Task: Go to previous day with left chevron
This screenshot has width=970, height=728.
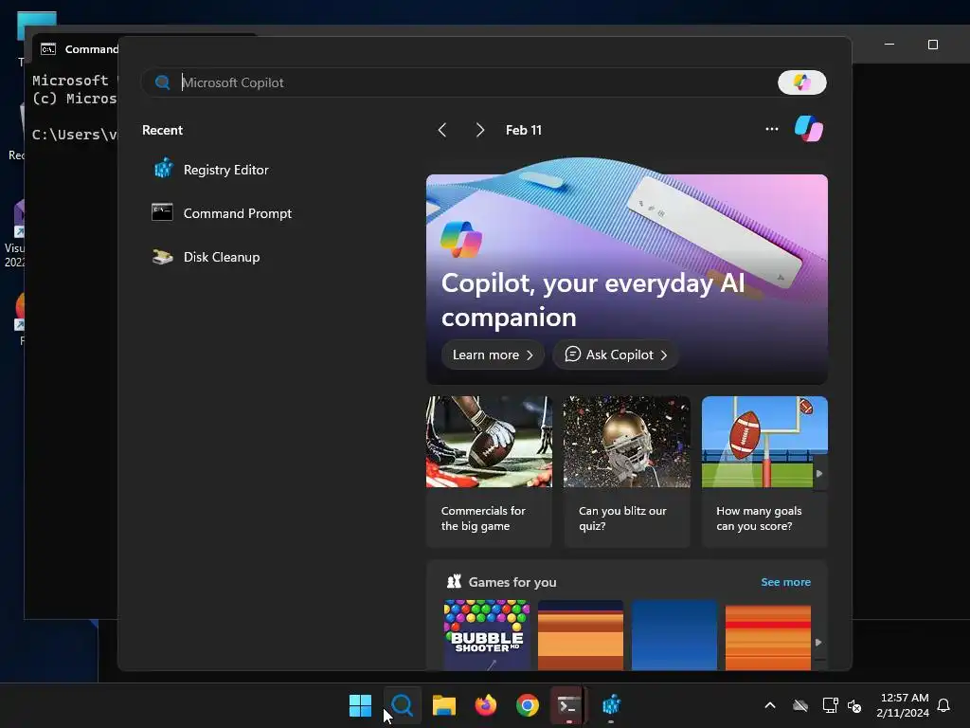Action: point(442,130)
